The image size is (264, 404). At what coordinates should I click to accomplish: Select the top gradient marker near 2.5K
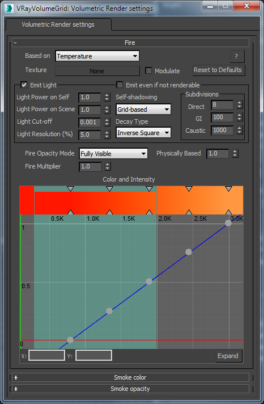(x=189, y=189)
